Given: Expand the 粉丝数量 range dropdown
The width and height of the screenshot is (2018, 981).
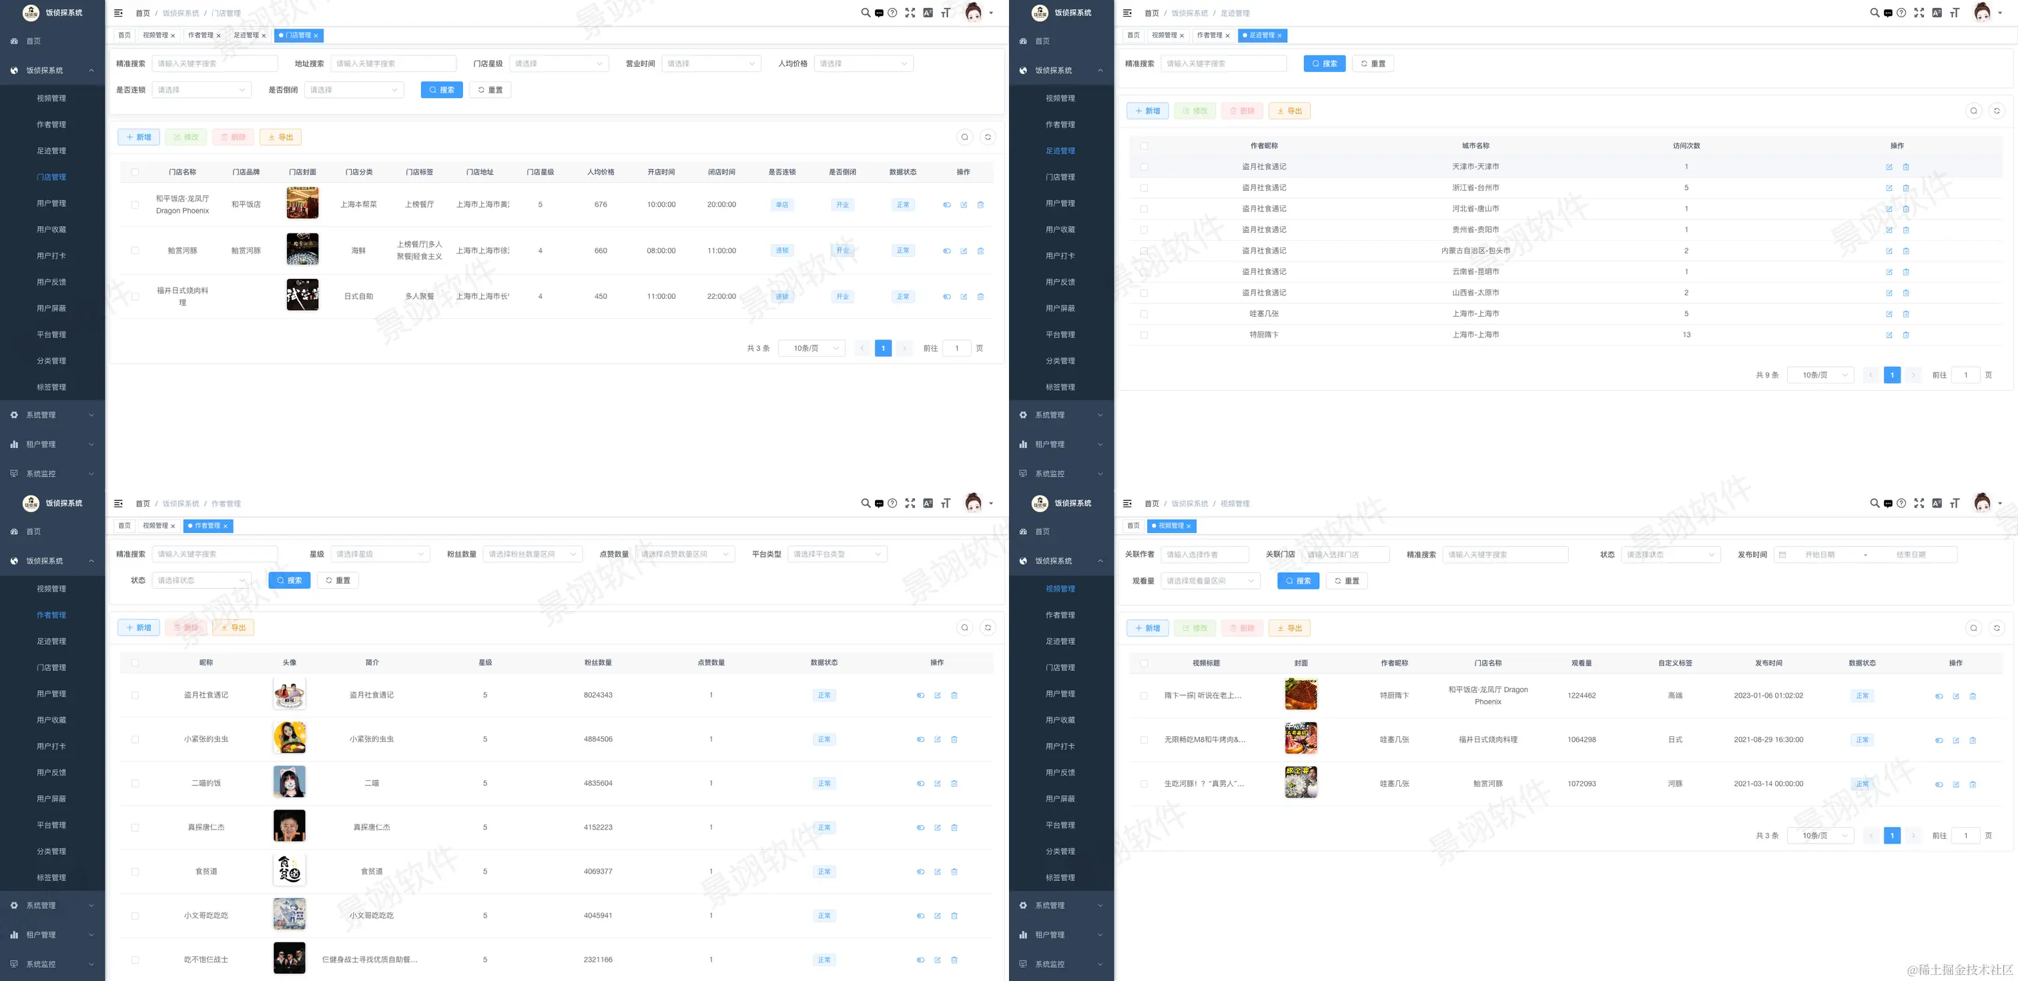Looking at the screenshot, I should tap(532, 554).
